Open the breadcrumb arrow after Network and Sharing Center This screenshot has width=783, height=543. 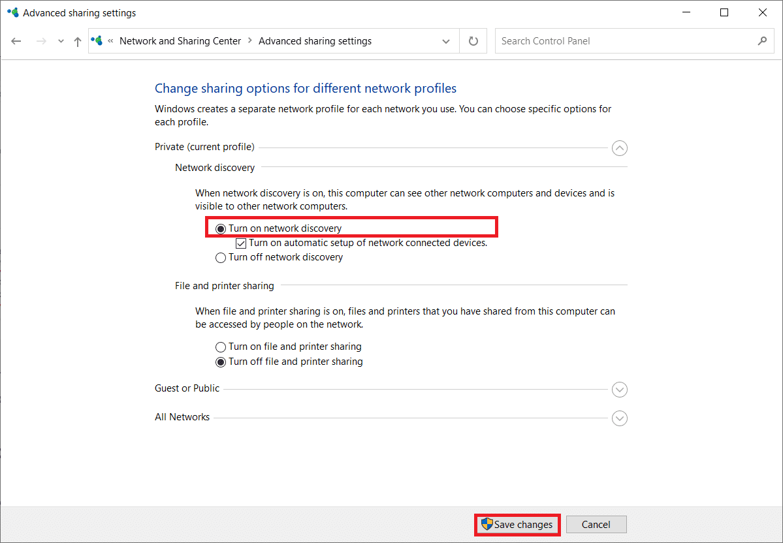click(x=250, y=41)
